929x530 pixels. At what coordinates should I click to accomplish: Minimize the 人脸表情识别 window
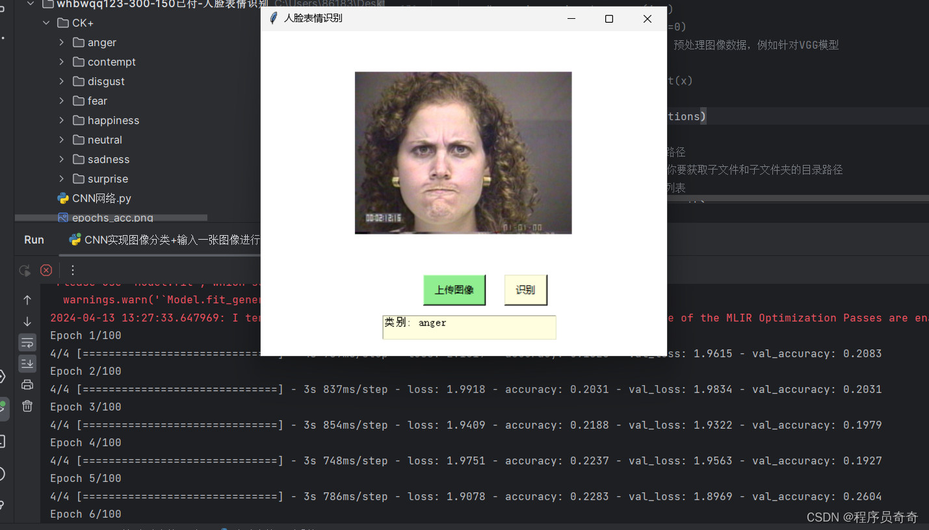pyautogui.click(x=571, y=19)
